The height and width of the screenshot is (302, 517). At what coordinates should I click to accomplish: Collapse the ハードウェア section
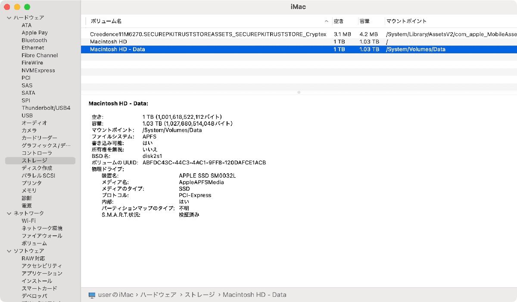click(x=9, y=18)
